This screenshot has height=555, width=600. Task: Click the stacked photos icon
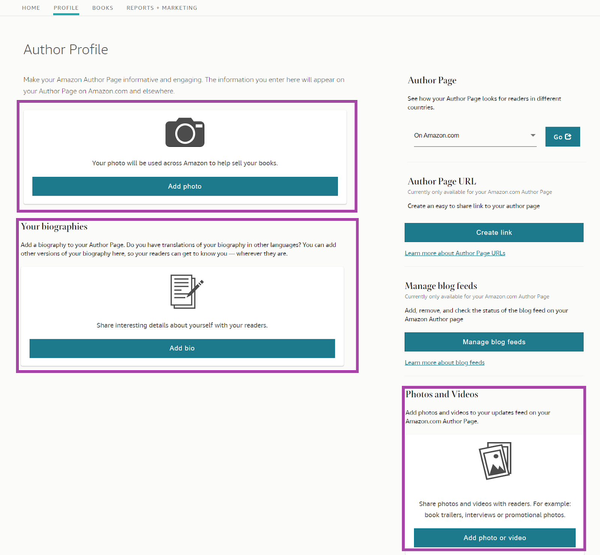495,461
